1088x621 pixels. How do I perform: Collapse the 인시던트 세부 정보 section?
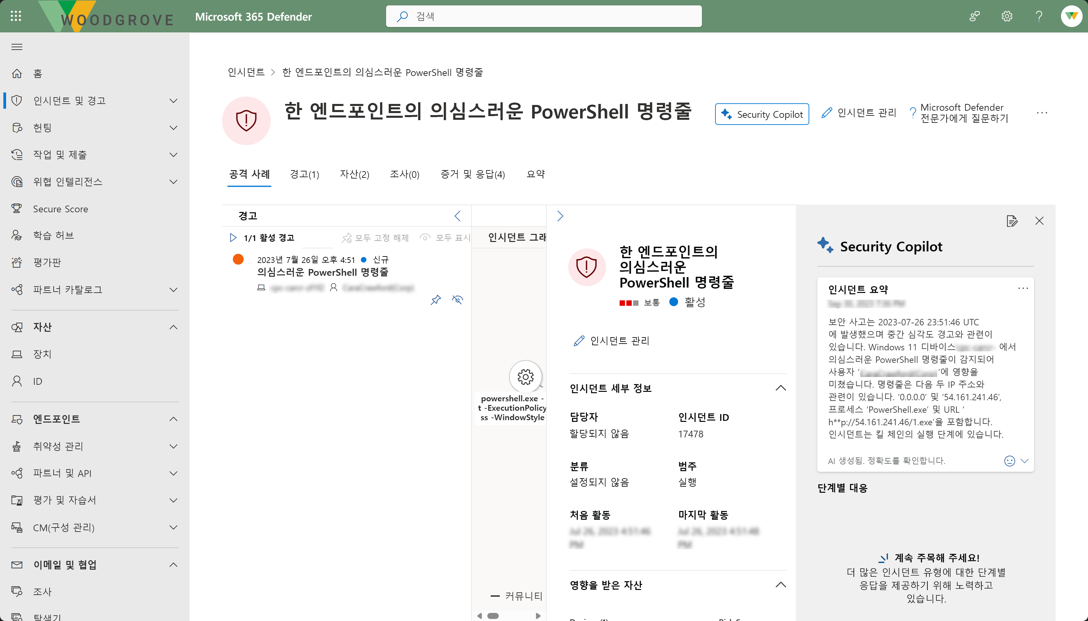(780, 388)
